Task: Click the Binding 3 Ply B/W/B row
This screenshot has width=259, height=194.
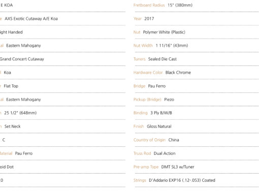Action: pos(196,113)
